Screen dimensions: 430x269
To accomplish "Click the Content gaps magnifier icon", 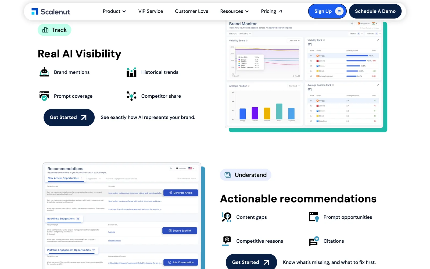I will [227, 217].
